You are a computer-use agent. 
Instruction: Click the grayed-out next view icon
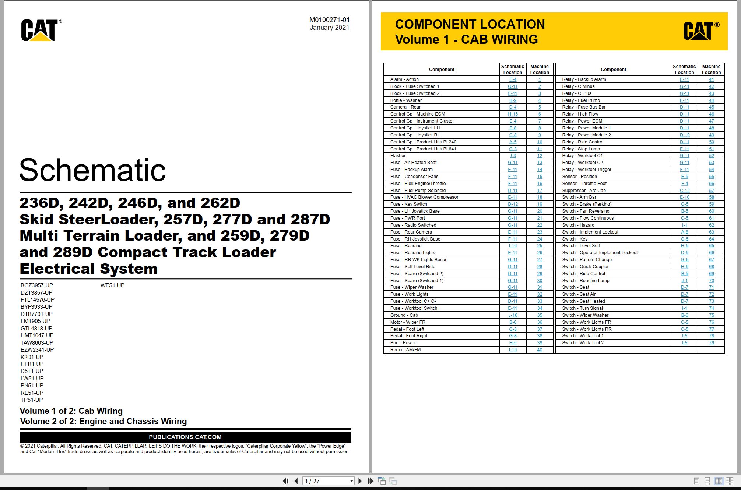click(x=393, y=481)
